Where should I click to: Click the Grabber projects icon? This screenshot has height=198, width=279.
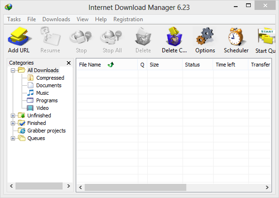click(x=22, y=131)
